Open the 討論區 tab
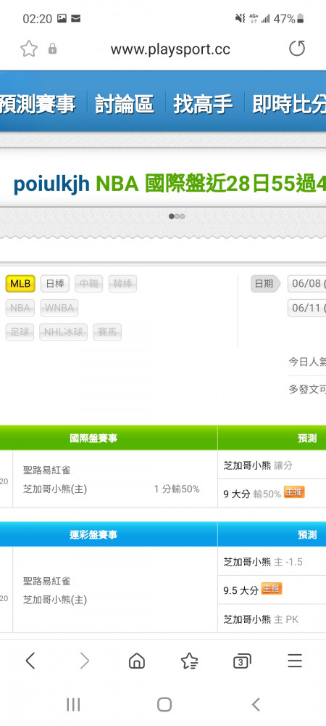This screenshot has height=726, width=326. 124,104
